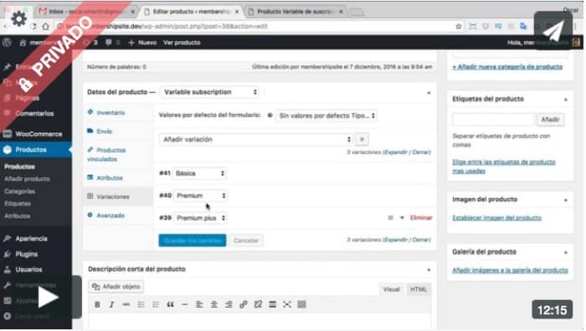Open the Añadir variación dropdown

coord(255,139)
